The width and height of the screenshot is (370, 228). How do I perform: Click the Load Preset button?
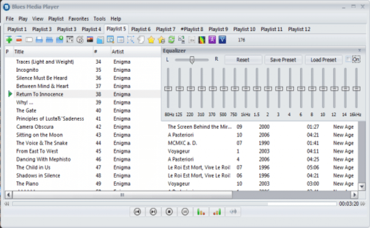tap(323, 60)
